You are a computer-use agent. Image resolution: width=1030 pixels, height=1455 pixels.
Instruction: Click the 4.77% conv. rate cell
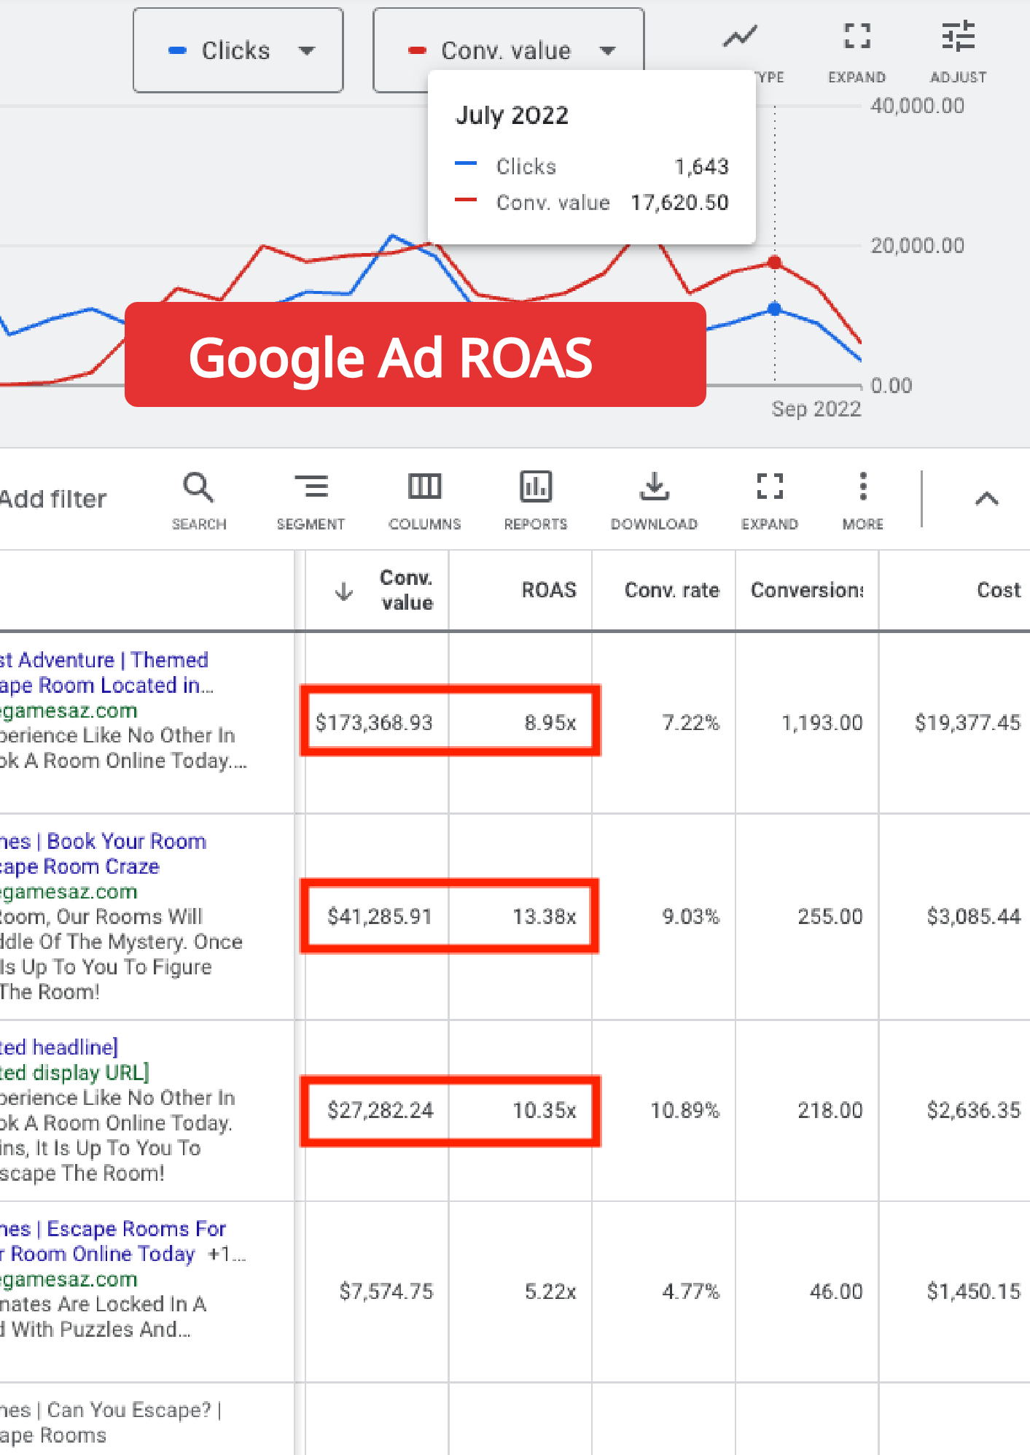click(x=690, y=1292)
